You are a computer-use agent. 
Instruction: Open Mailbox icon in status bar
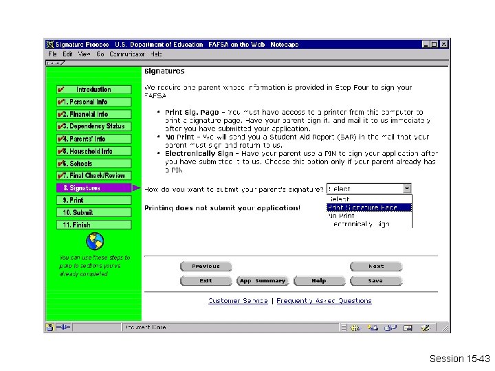point(373,328)
